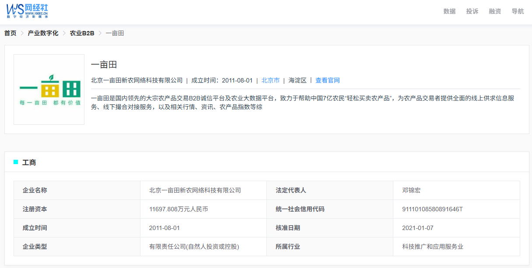Image resolution: width=532 pixels, height=268 pixels.
Task: Open 农业B2B breadcrumb link
Action: tap(82, 33)
